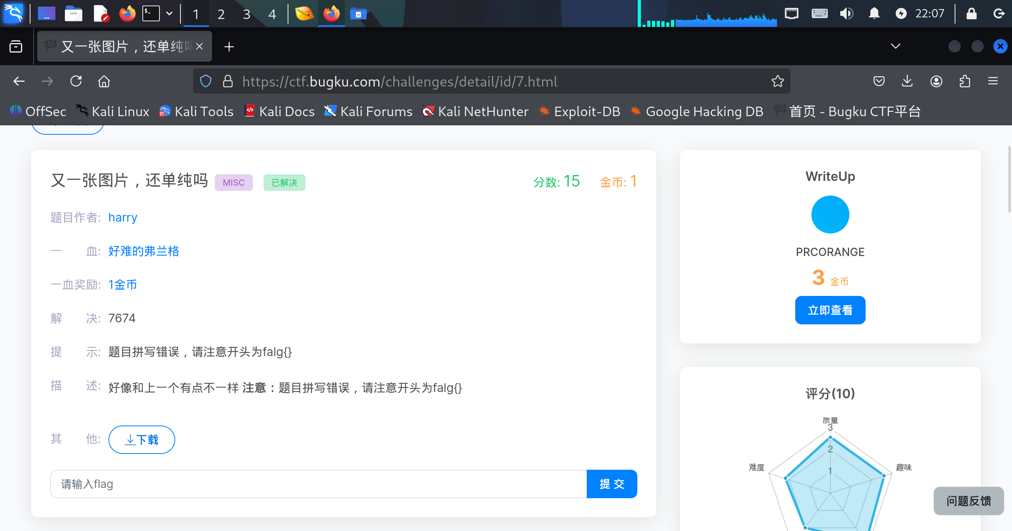The width and height of the screenshot is (1012, 531).
Task: Bookmark page with star icon
Action: click(x=777, y=81)
